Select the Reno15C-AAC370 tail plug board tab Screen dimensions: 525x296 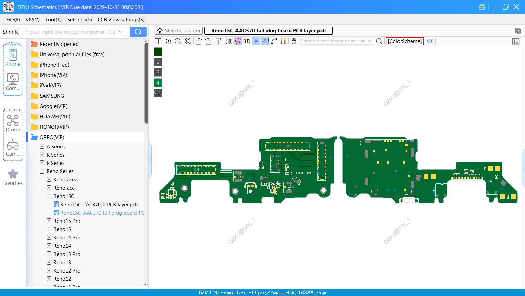point(268,31)
